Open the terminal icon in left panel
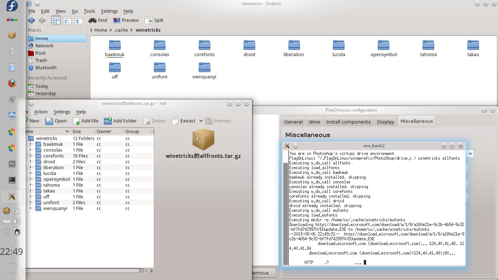The width and height of the screenshot is (498, 280). pos(12,180)
